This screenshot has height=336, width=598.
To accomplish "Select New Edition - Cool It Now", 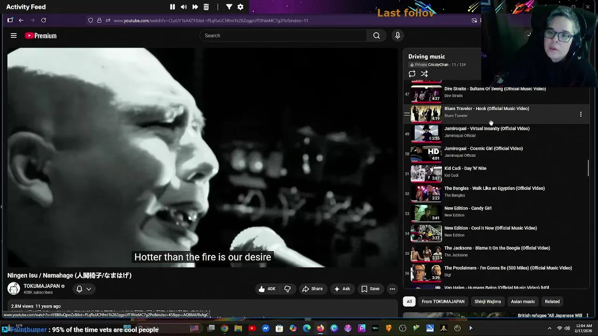I will (x=491, y=228).
